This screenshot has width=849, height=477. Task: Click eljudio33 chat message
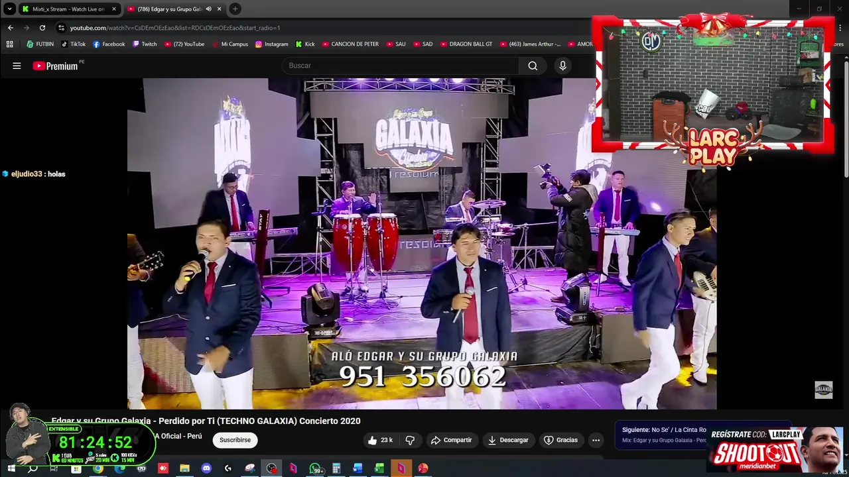tap(34, 174)
